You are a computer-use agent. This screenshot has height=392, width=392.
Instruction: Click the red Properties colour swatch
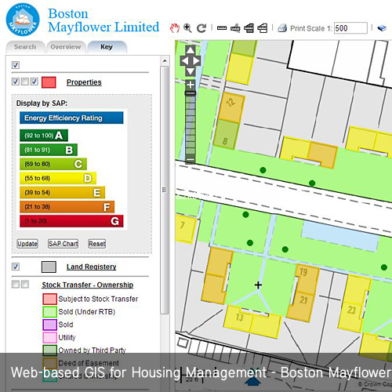(x=49, y=82)
